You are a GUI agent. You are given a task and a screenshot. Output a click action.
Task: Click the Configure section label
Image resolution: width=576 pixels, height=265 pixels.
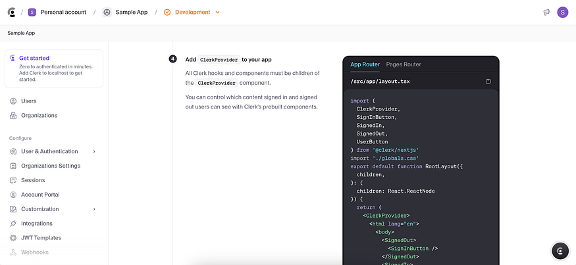click(x=20, y=138)
